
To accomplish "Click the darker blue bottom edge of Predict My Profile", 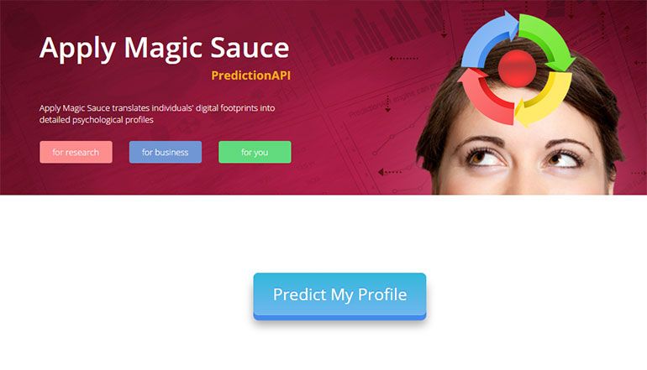I will point(339,317).
